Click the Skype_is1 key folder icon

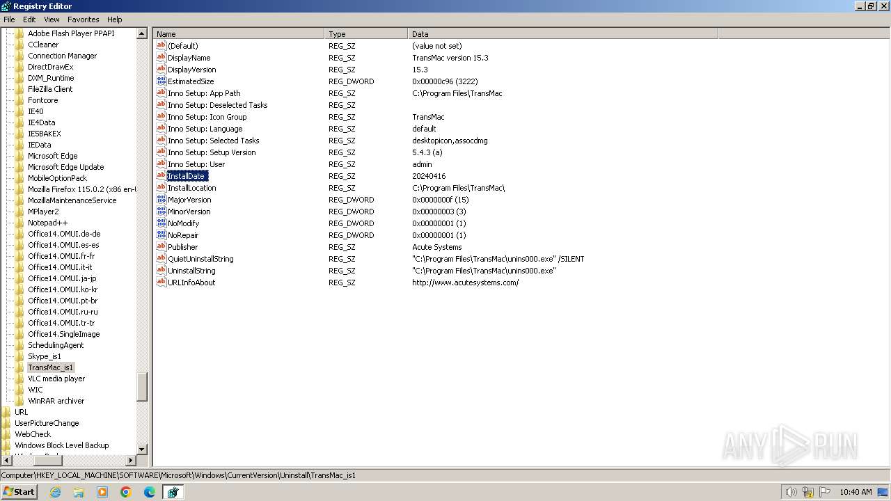pyautogui.click(x=19, y=356)
